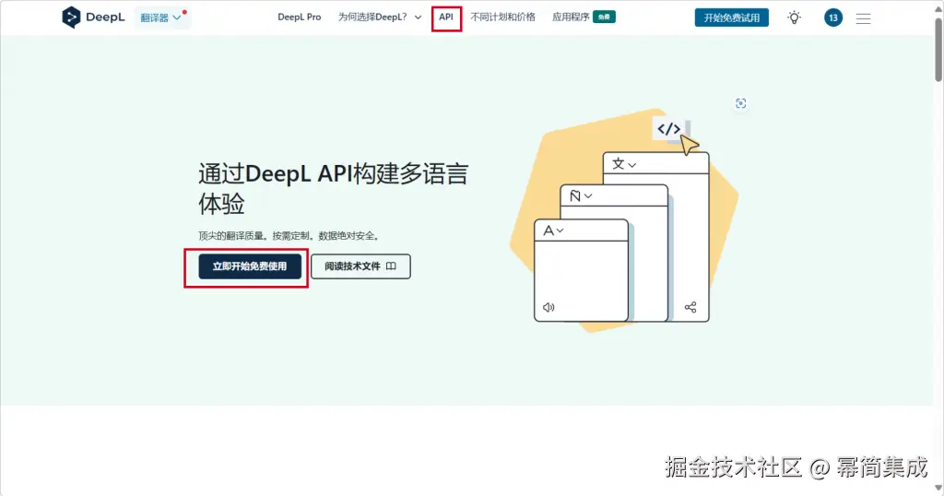
Task: Open the account avatar labeled 13
Action: click(x=833, y=18)
